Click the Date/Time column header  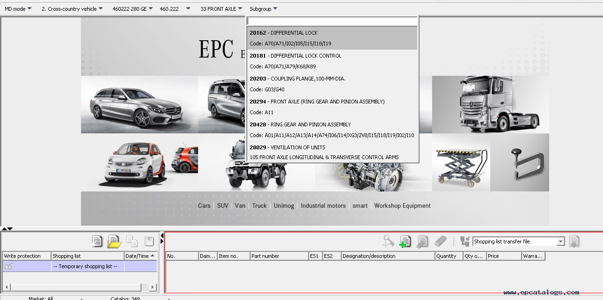click(137, 256)
